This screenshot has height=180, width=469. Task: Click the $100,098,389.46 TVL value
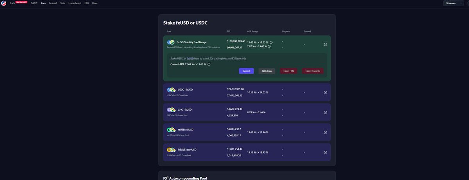click(x=236, y=41)
